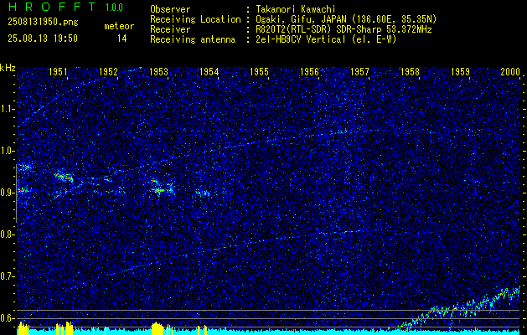Screen dimensions: 527x335
Task: Click the meteor label
Action: tap(119, 26)
